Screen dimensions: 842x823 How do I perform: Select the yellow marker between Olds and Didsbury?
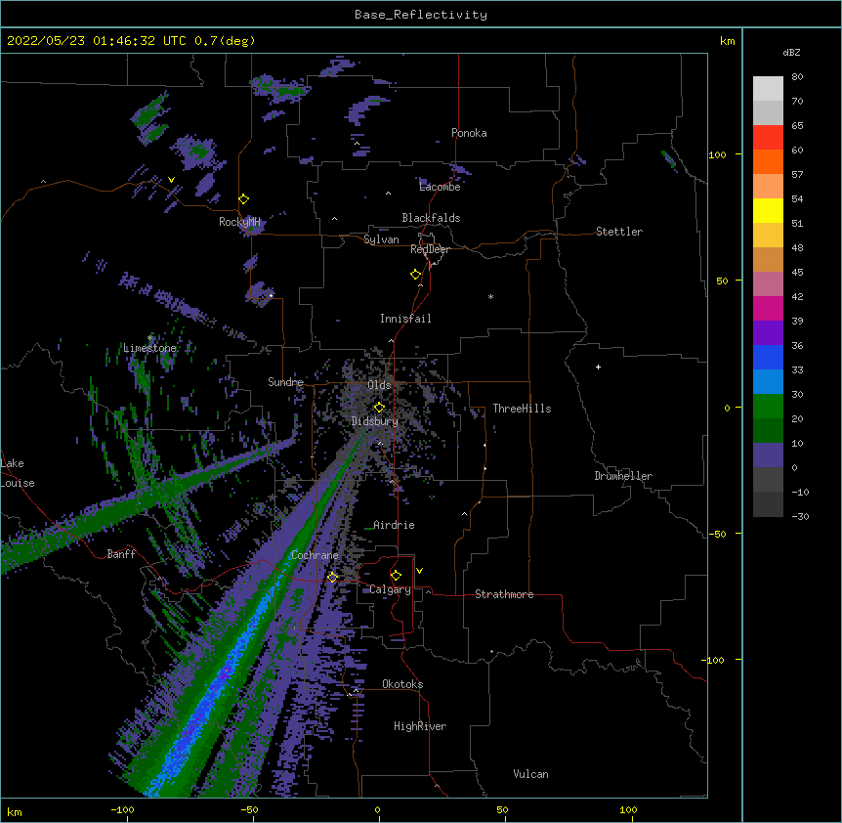[379, 408]
